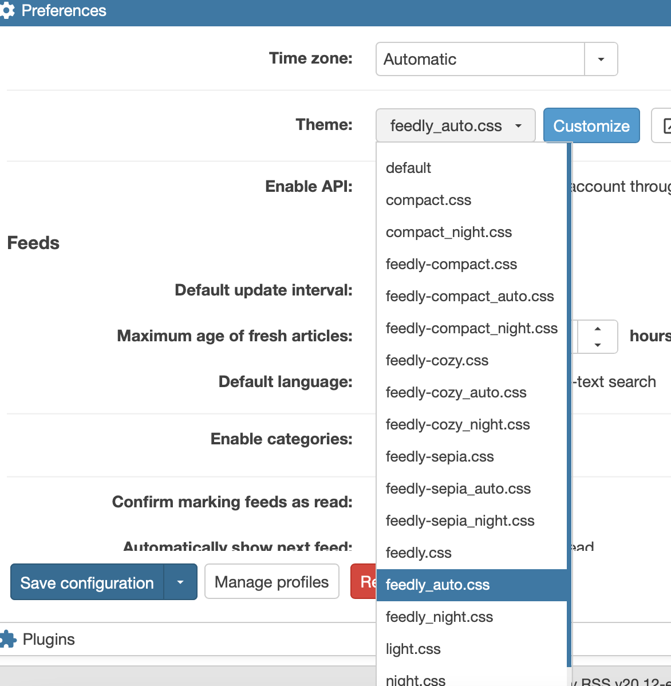Click the Default update interval label
Viewport: 671px width, 686px height.
(x=264, y=290)
